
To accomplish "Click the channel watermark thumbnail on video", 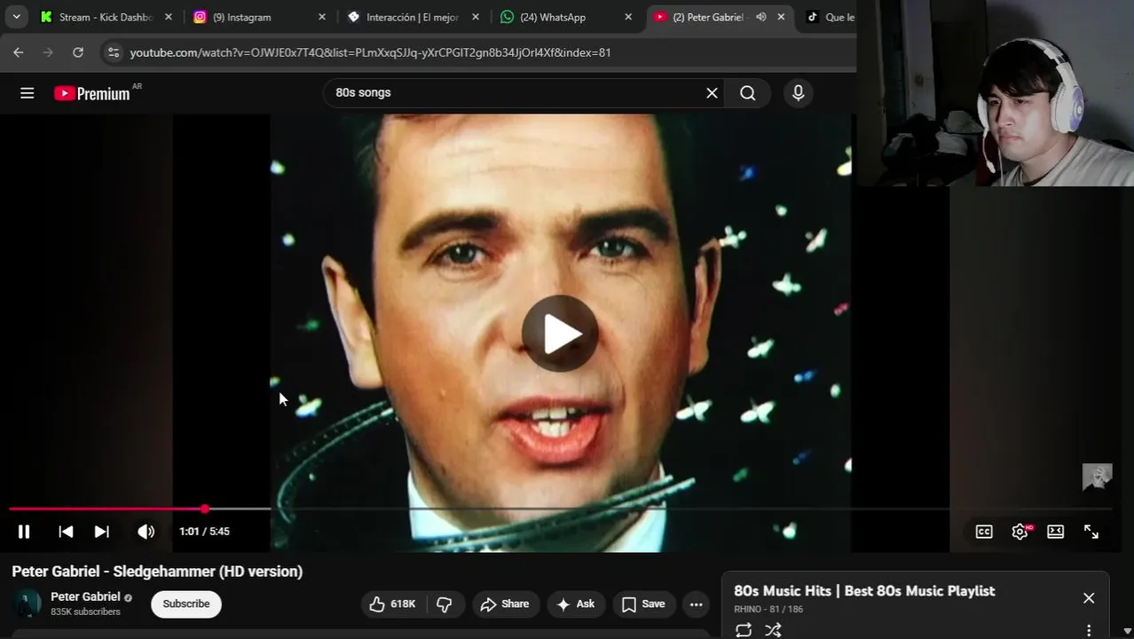I will click(x=1098, y=477).
